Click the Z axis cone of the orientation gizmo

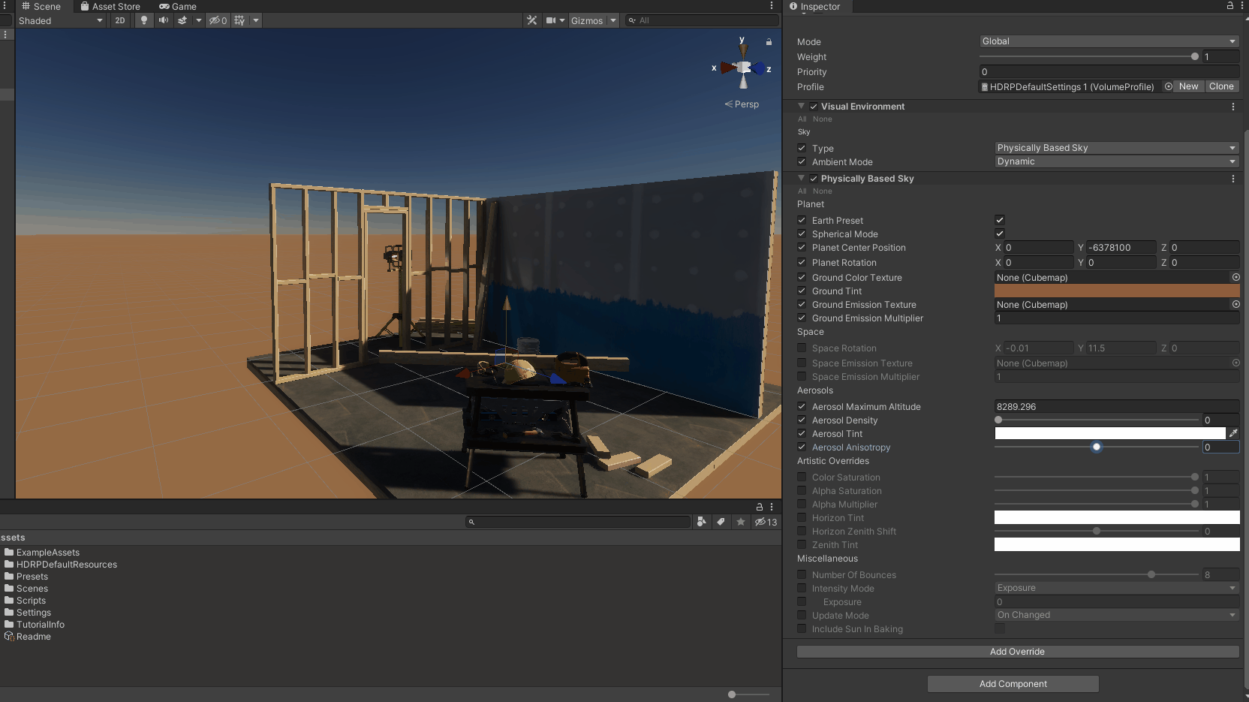760,68
